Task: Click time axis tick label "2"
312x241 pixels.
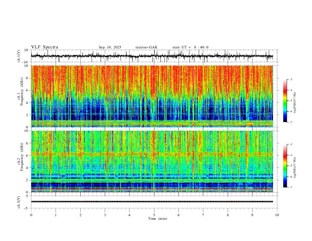Action: 80,215
